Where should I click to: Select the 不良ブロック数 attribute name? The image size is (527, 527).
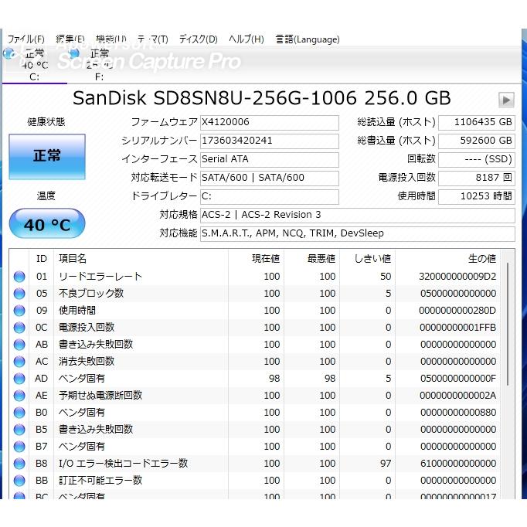click(x=91, y=294)
